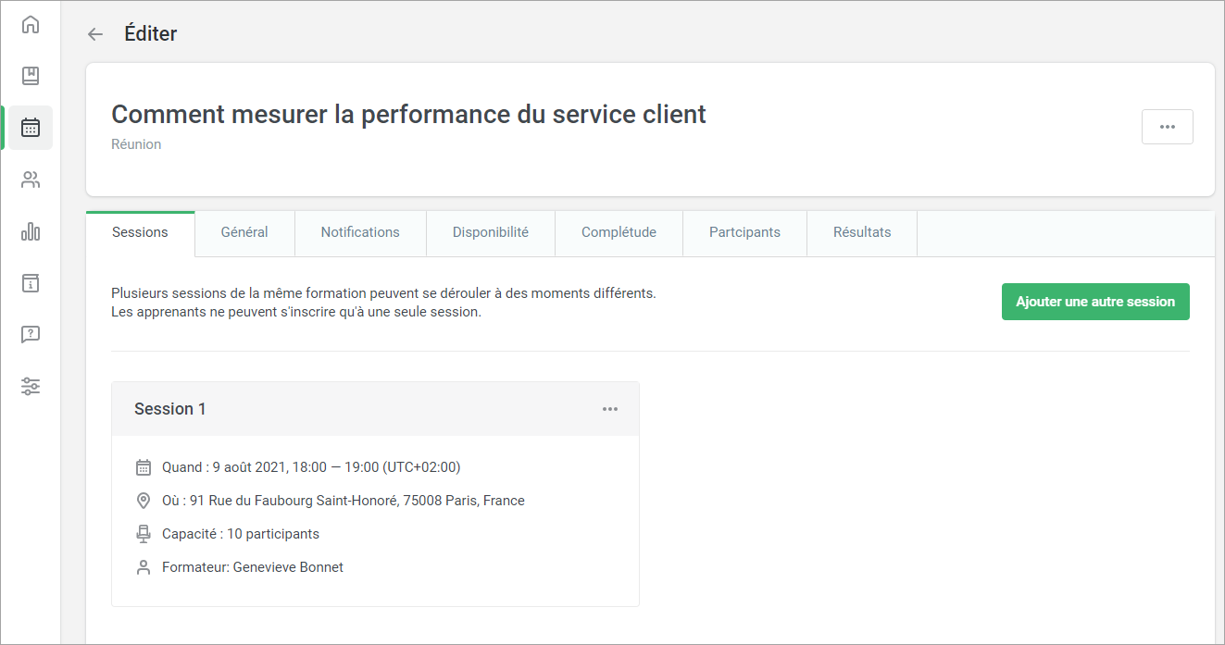This screenshot has height=645, width=1225.
Task: Select the Sessions tab
Action: click(140, 233)
